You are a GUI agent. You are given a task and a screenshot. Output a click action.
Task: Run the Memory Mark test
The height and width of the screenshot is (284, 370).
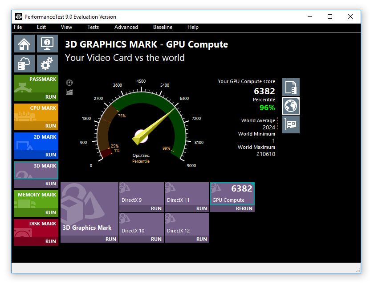[50, 212]
